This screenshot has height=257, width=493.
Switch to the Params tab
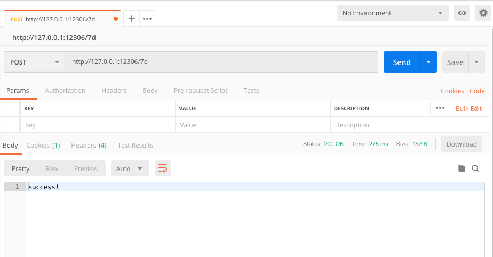[18, 91]
